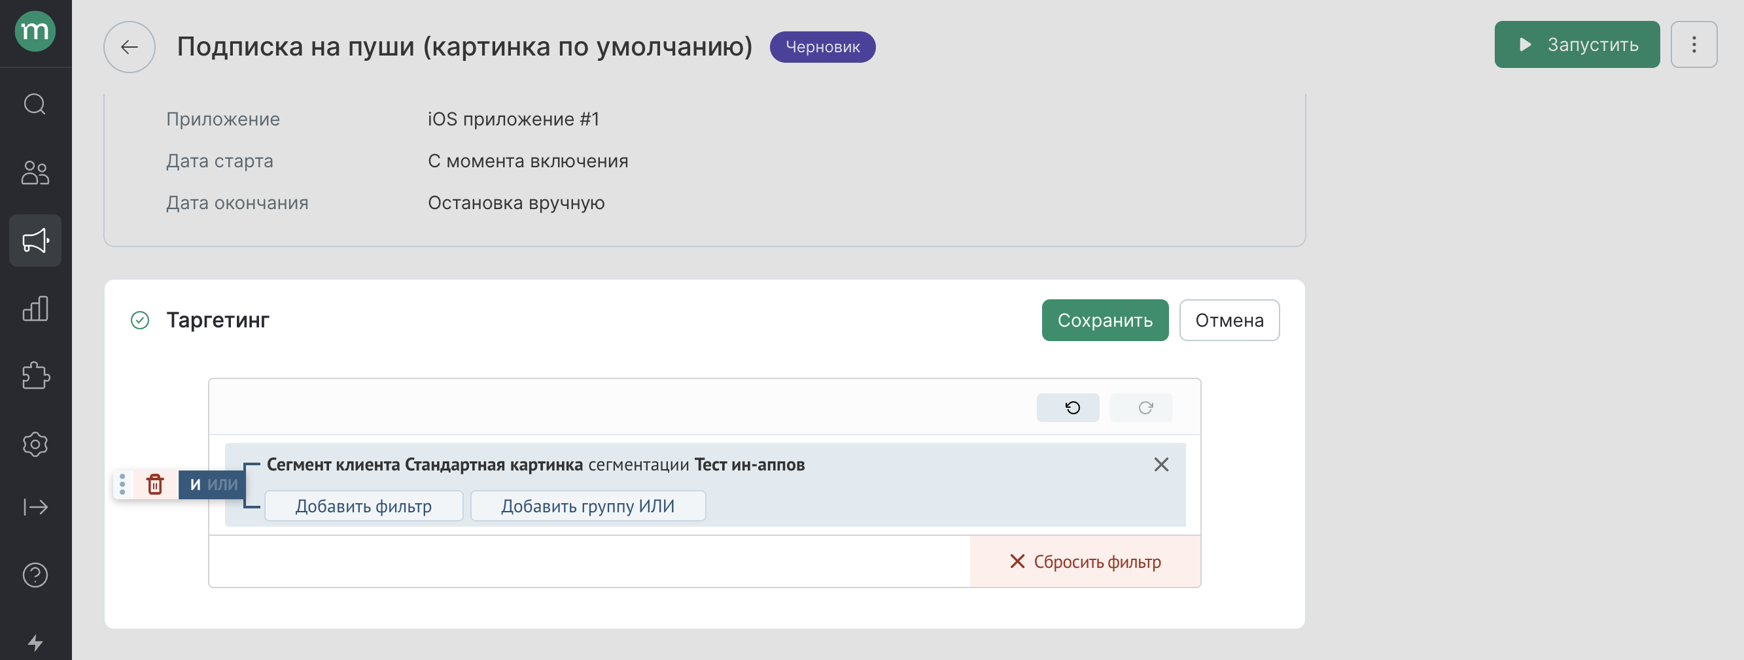Switch group operator to И
Image resolution: width=1744 pixels, height=660 pixels.
click(195, 484)
